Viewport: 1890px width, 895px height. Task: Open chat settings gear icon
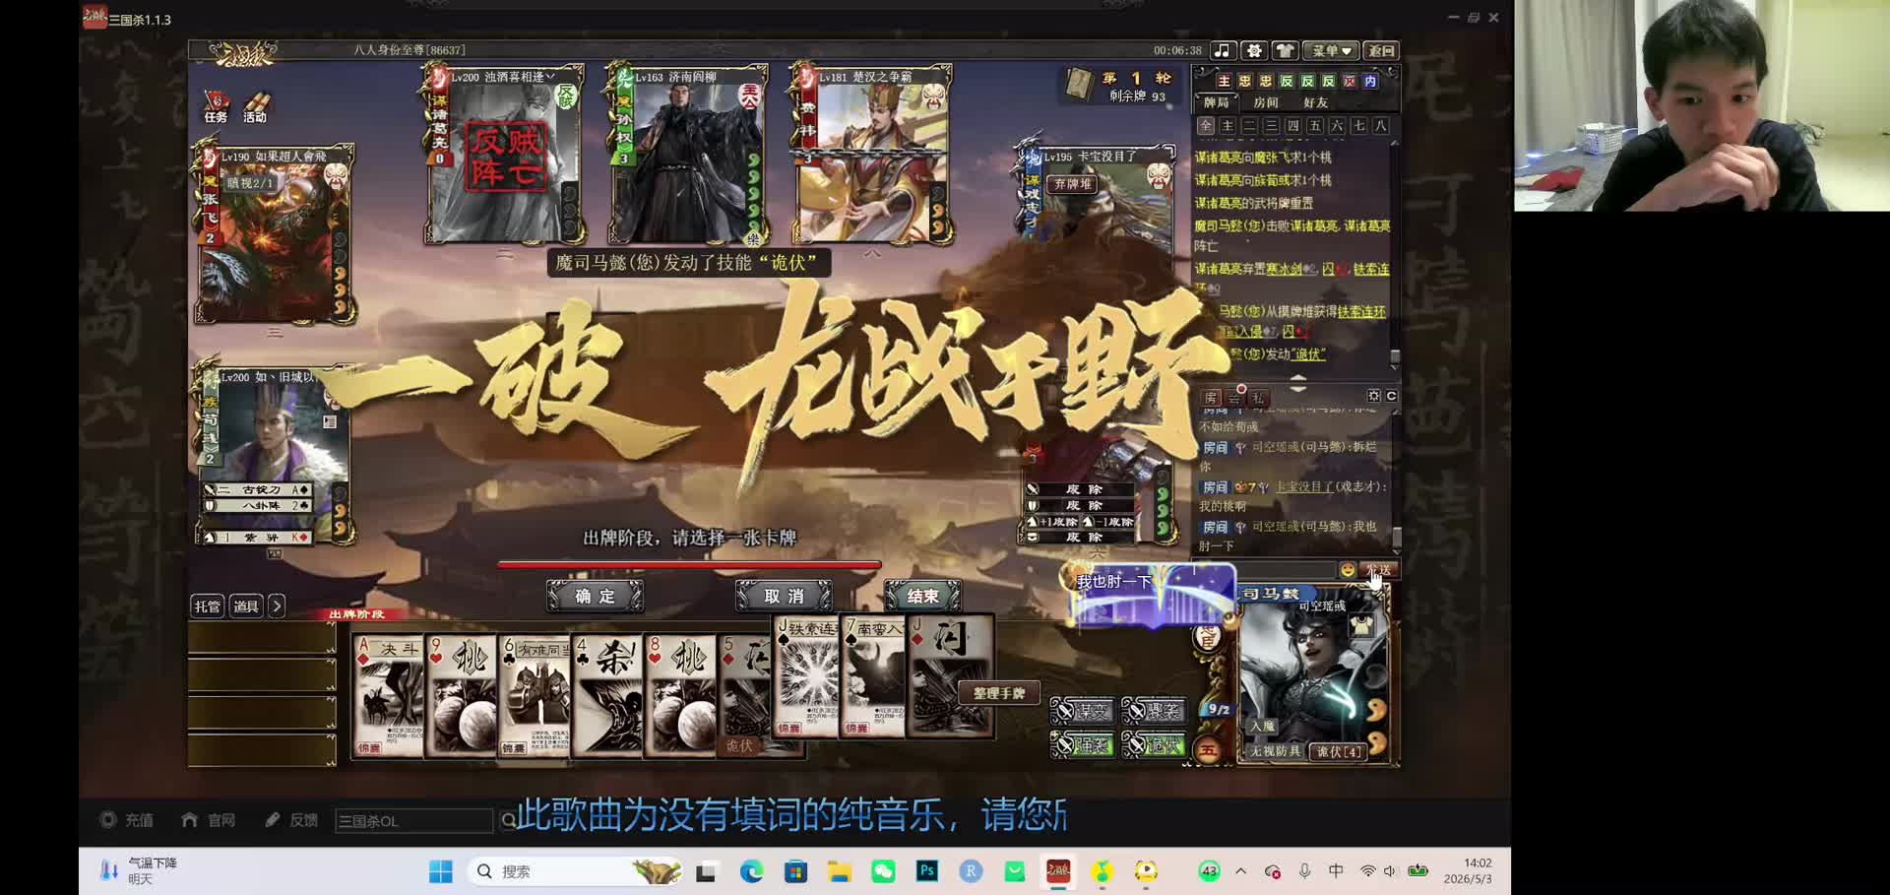[1374, 396]
